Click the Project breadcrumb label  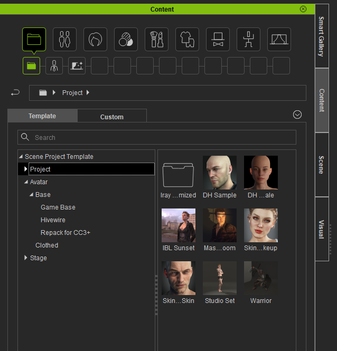pos(72,93)
